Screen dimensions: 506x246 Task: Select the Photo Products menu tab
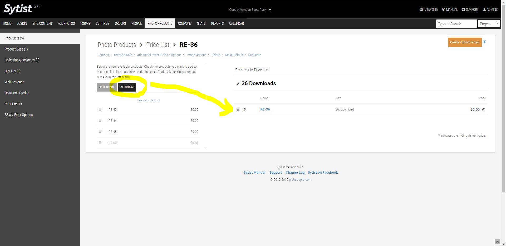tap(160, 23)
